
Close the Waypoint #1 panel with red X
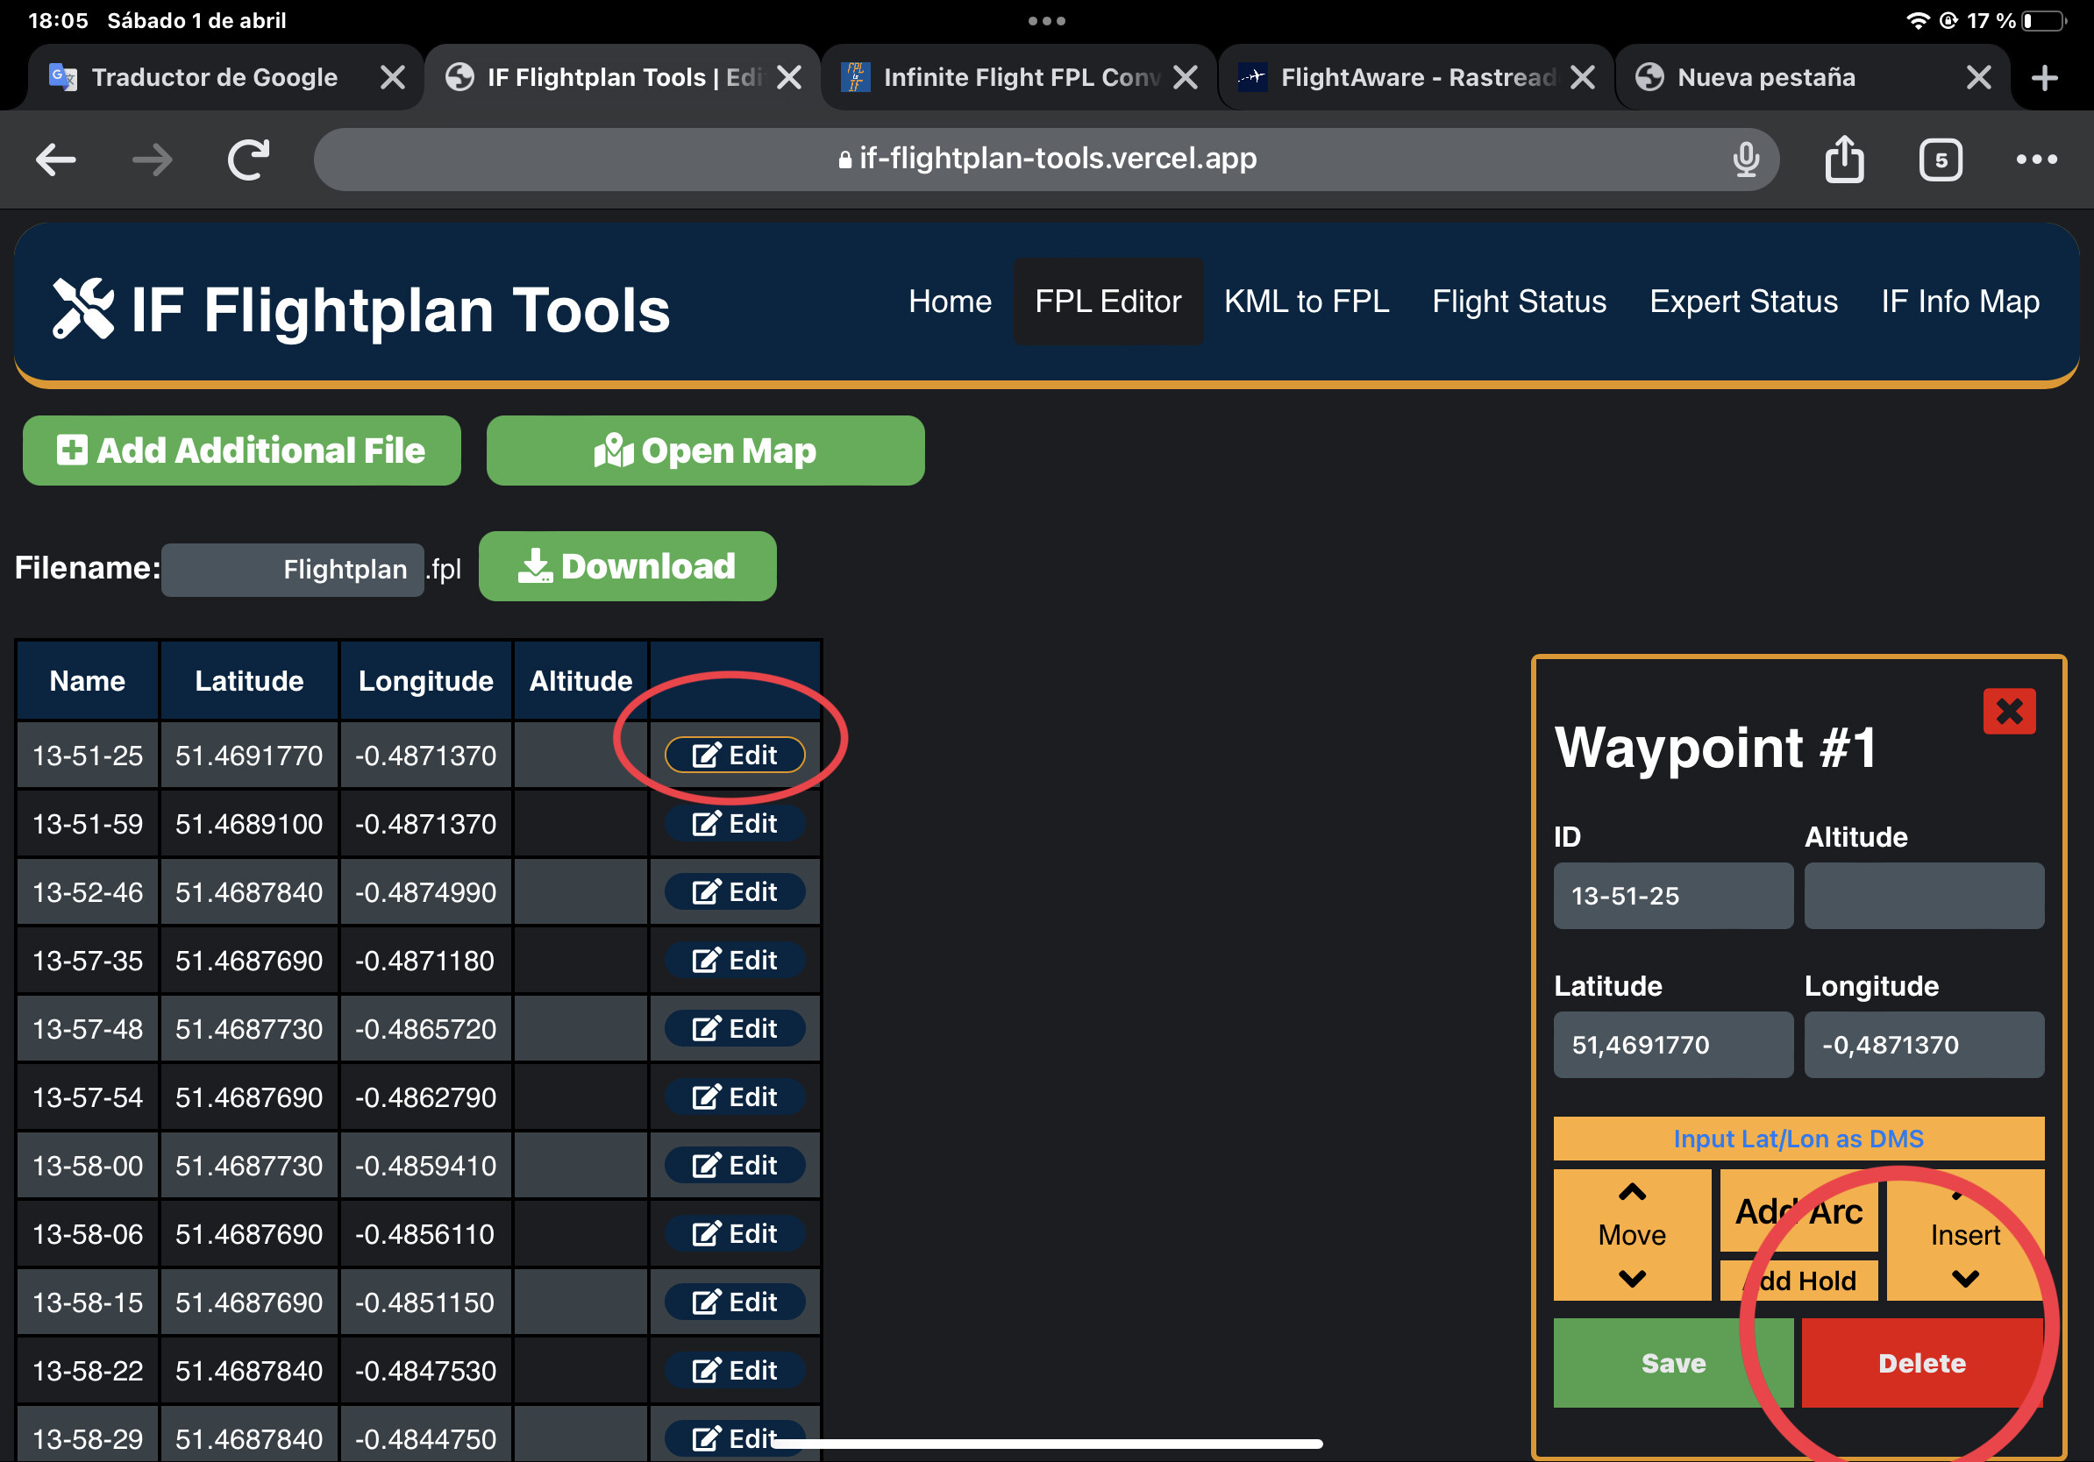(2008, 711)
